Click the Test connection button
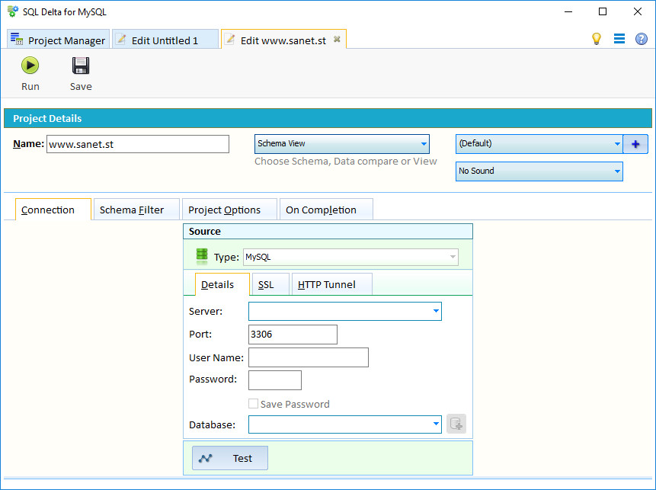This screenshot has height=490, width=656. click(x=229, y=457)
